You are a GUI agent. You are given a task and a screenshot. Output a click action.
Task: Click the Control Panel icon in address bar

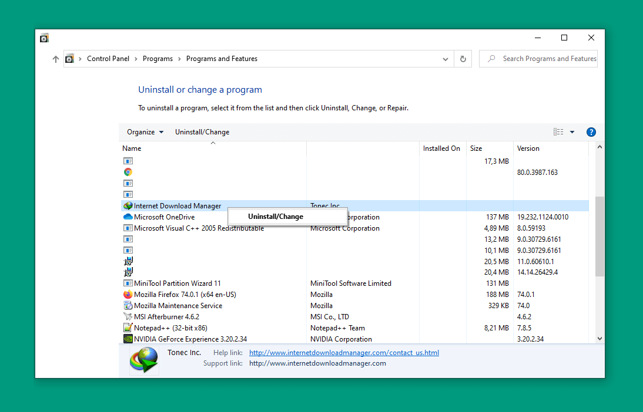tap(70, 59)
